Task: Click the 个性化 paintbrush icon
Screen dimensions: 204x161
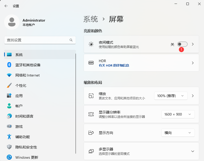Action: (x=9, y=86)
